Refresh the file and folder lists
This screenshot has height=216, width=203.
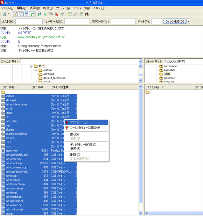[40, 14]
